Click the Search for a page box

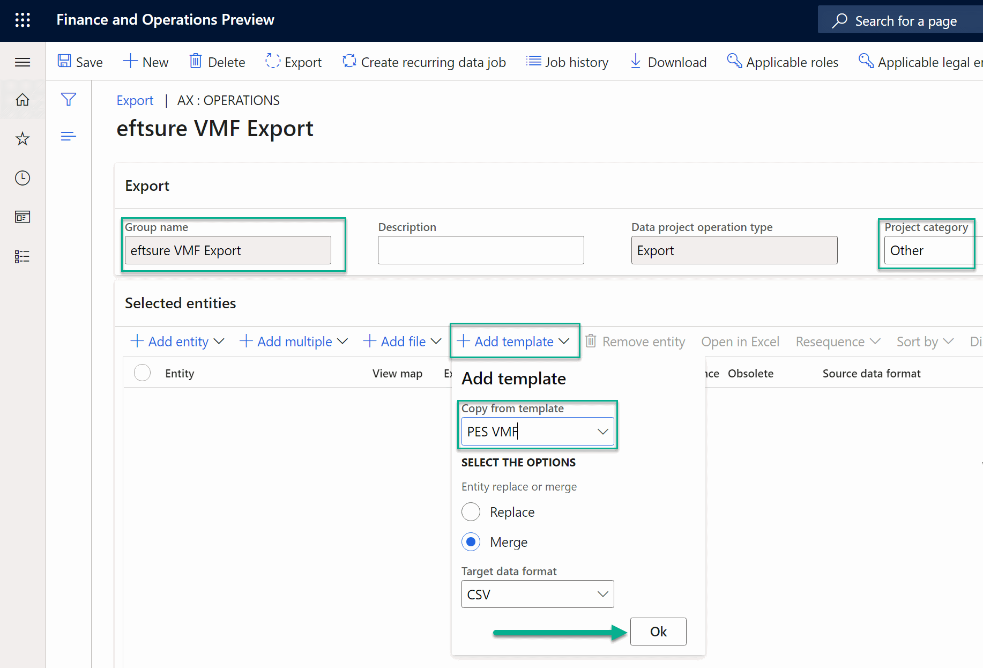(900, 20)
